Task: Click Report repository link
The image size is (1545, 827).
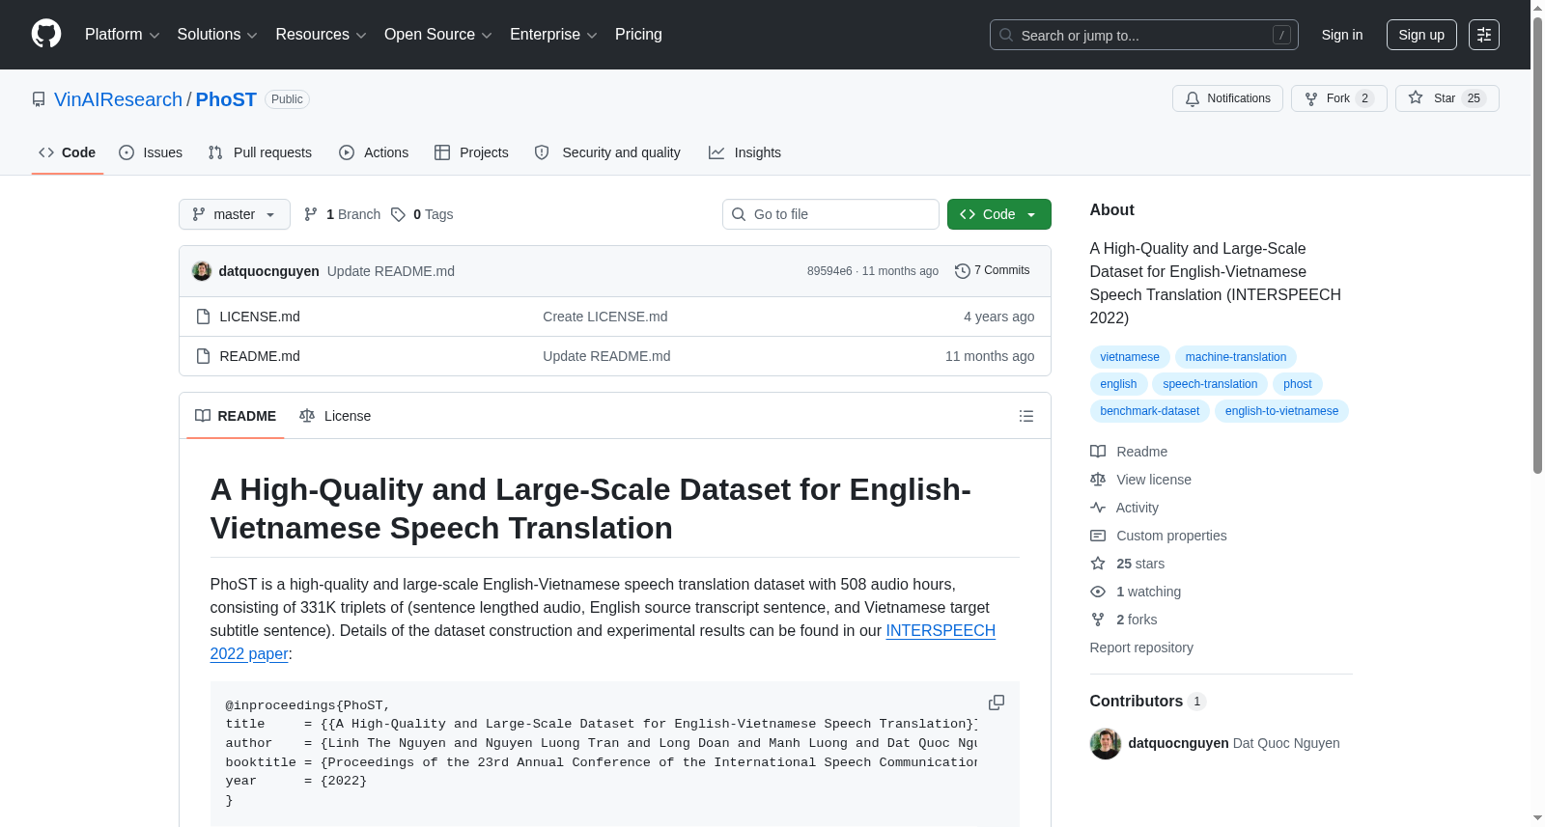Action: (x=1141, y=648)
